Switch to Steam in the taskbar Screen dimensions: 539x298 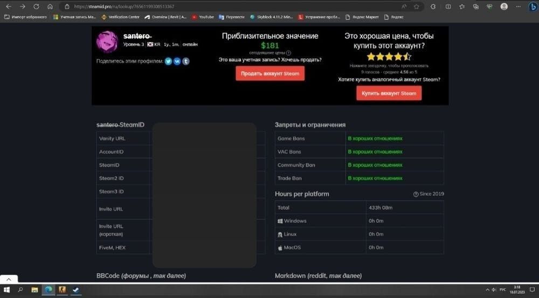pyautogui.click(x=75, y=290)
